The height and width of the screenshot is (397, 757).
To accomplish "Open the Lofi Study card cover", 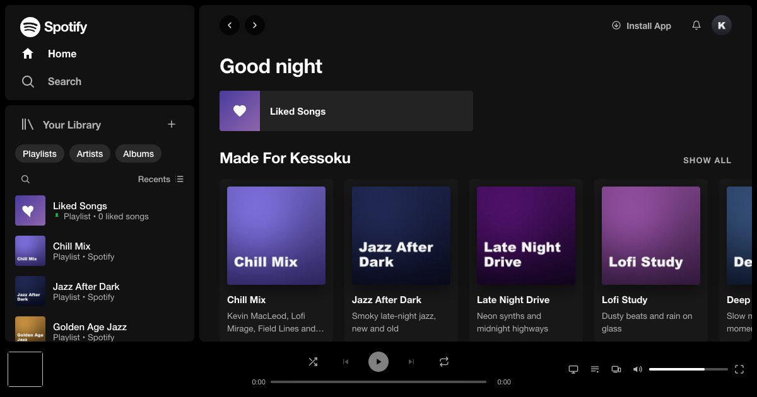I will pyautogui.click(x=651, y=236).
